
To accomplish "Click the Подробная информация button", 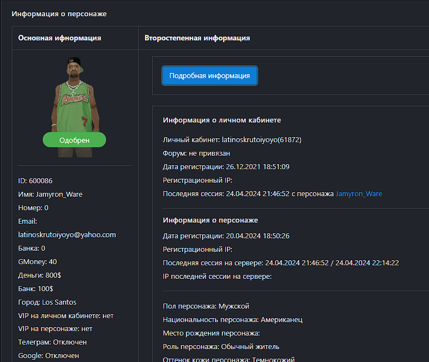I will tap(209, 76).
